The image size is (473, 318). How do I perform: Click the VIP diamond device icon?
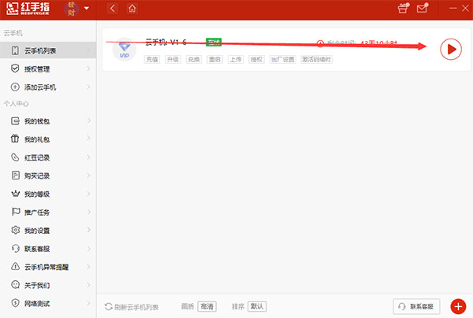pyautogui.click(x=125, y=50)
